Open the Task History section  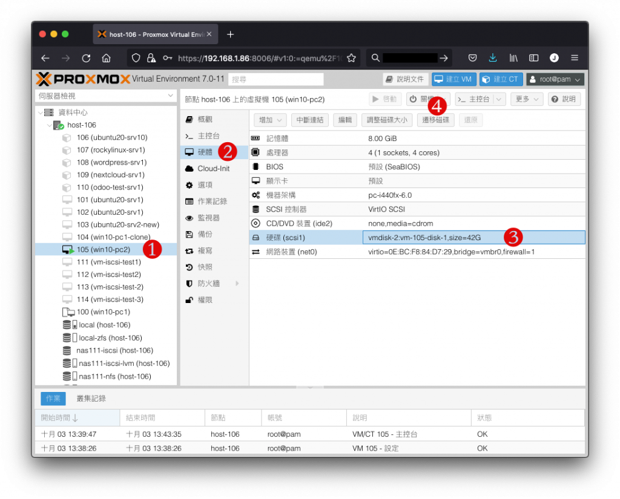[214, 201]
